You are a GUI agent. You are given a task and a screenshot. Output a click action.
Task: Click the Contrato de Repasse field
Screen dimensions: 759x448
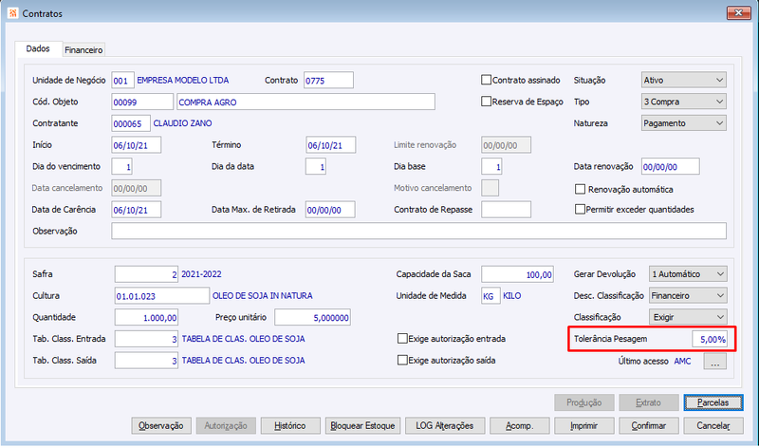tap(506, 210)
